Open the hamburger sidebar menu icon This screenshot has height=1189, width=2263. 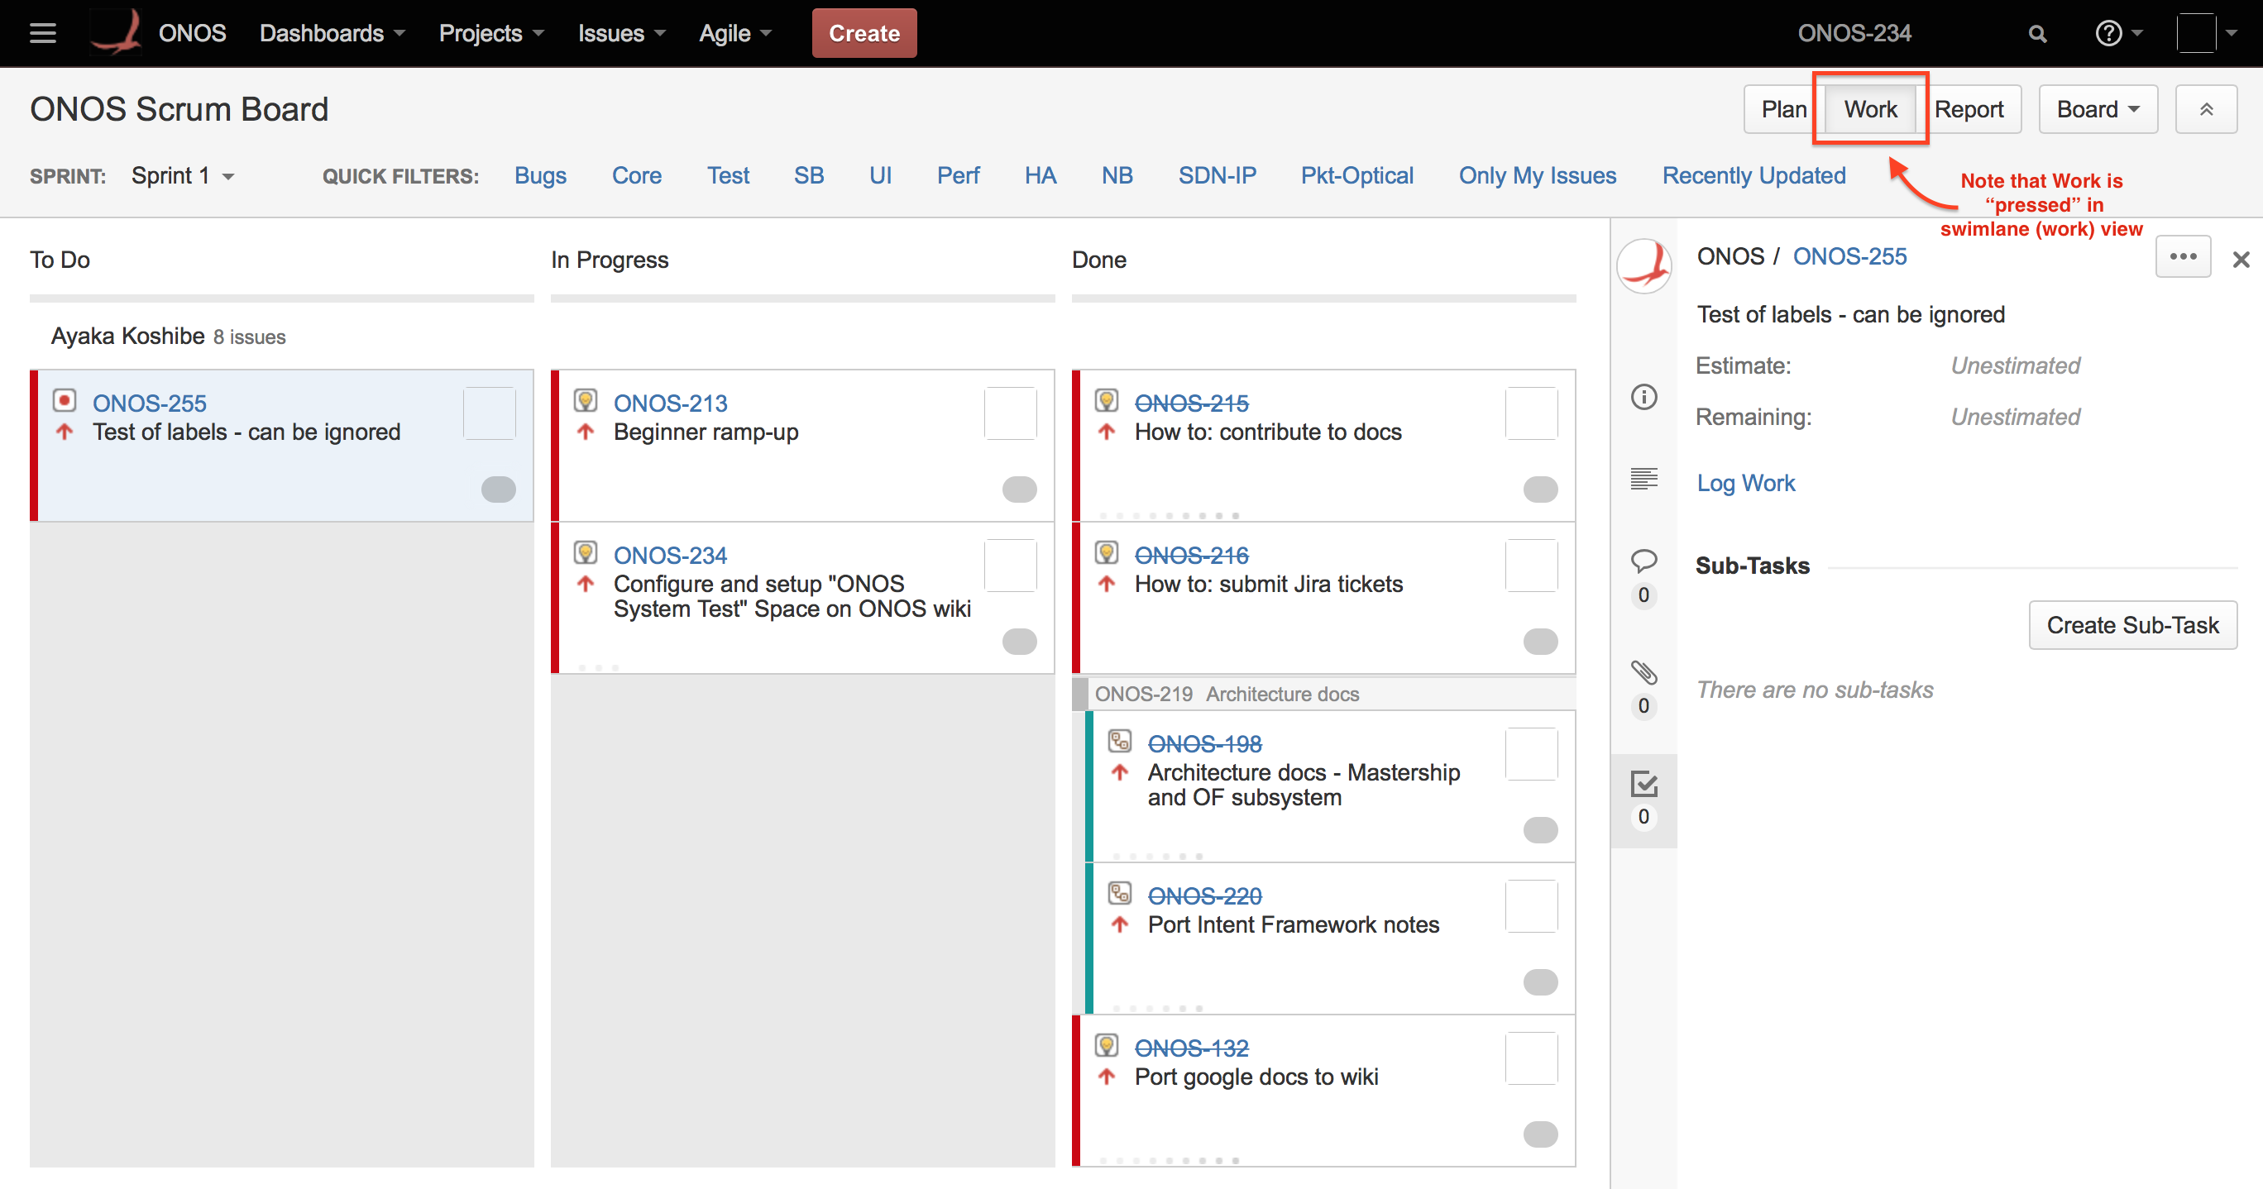click(x=42, y=33)
